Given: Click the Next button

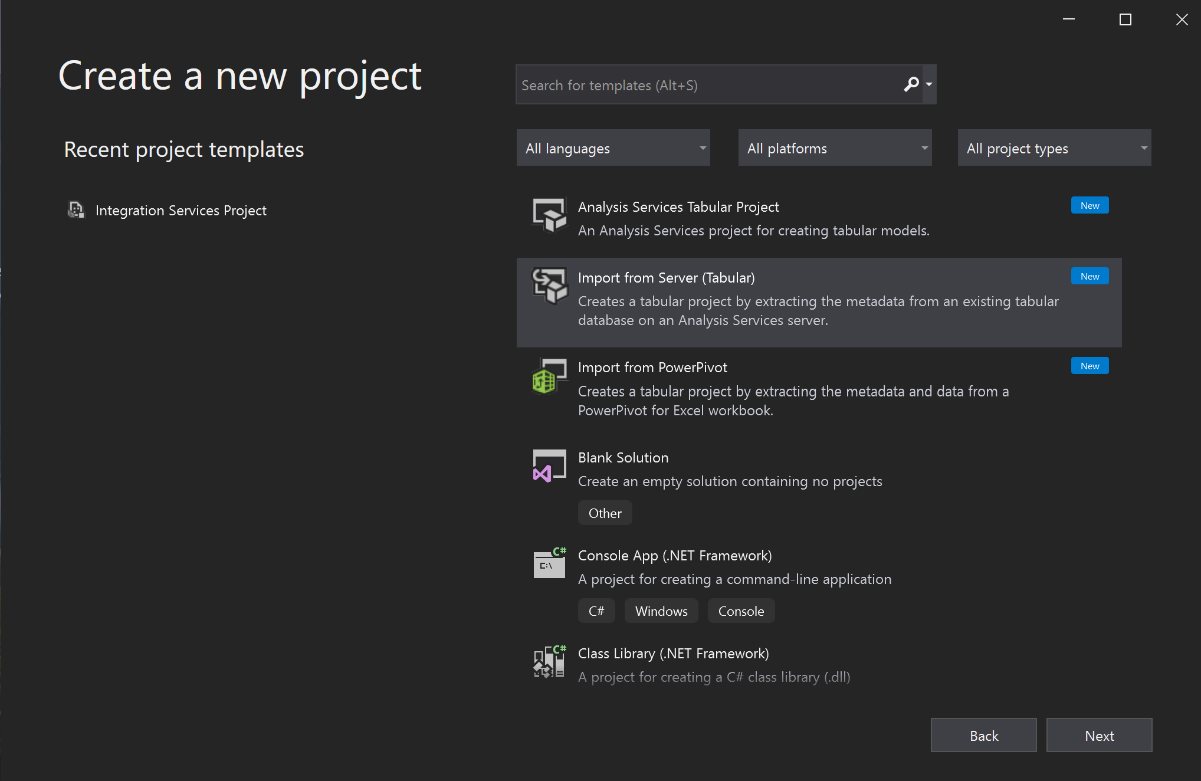Looking at the screenshot, I should 1100,735.
